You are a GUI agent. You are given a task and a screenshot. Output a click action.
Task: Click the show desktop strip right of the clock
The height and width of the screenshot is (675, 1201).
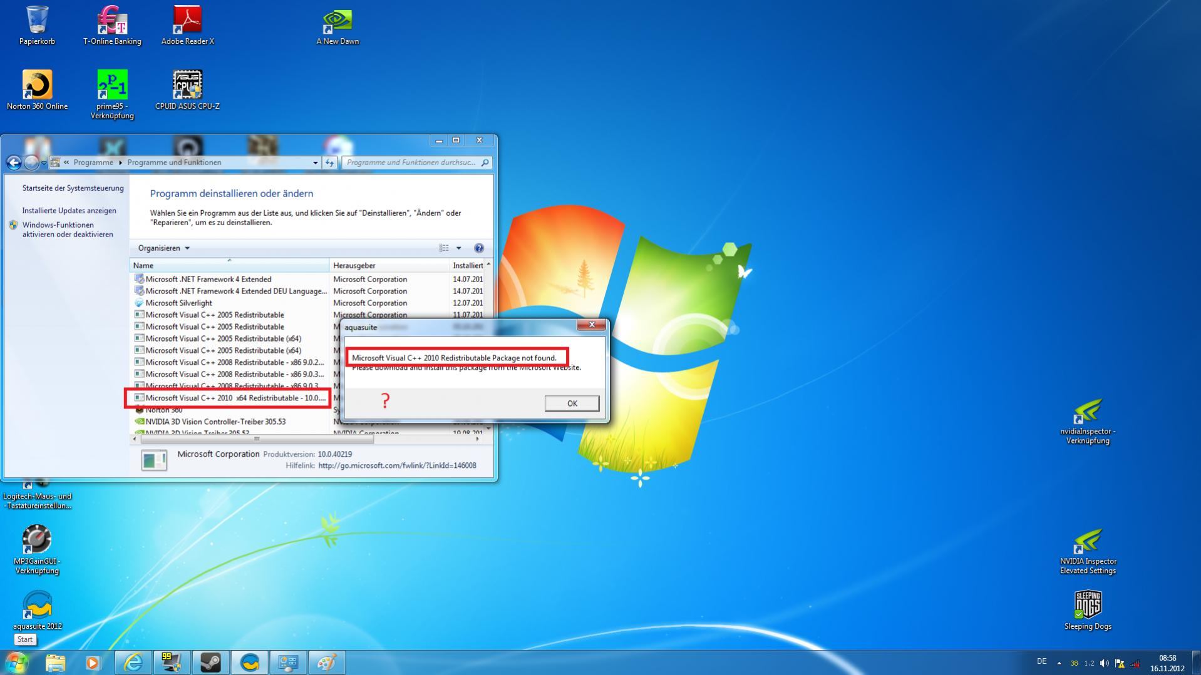1196,662
